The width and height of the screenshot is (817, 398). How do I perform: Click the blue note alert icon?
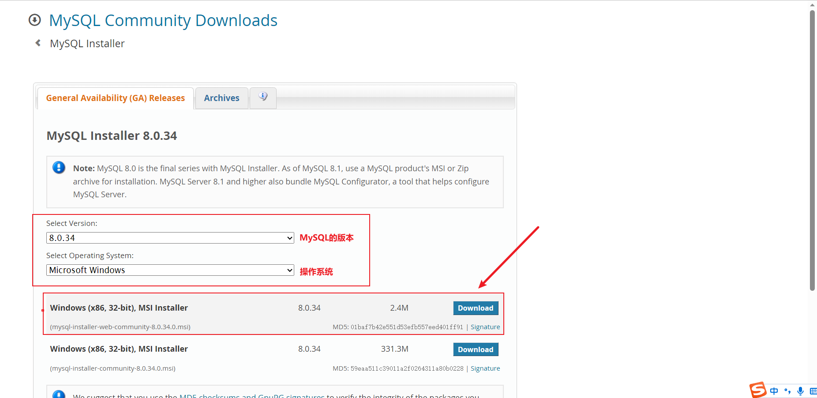[59, 168]
